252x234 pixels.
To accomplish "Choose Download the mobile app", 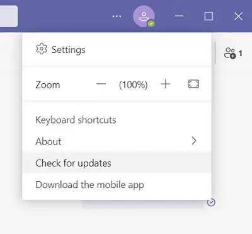I will [x=117, y=185].
